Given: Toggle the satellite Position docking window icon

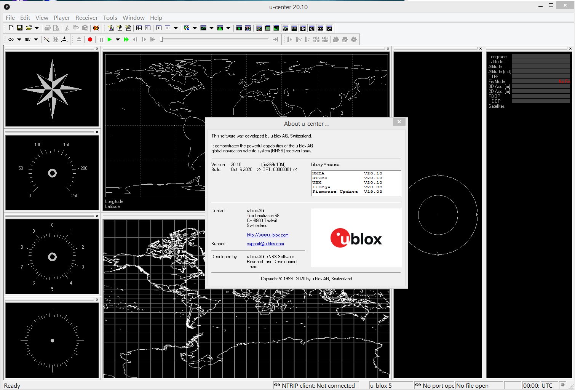Looking at the screenshot, I should [267, 28].
